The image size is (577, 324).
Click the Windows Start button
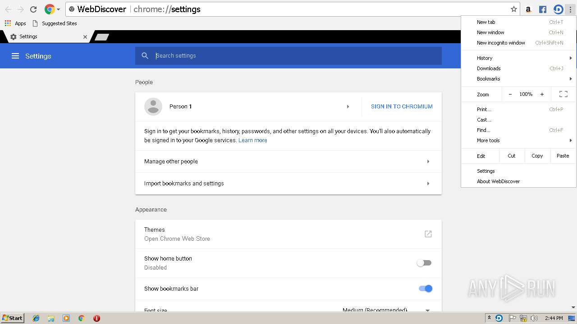tap(12, 318)
